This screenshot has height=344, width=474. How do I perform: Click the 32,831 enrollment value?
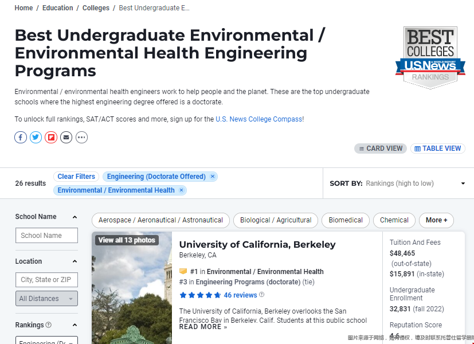(x=400, y=309)
